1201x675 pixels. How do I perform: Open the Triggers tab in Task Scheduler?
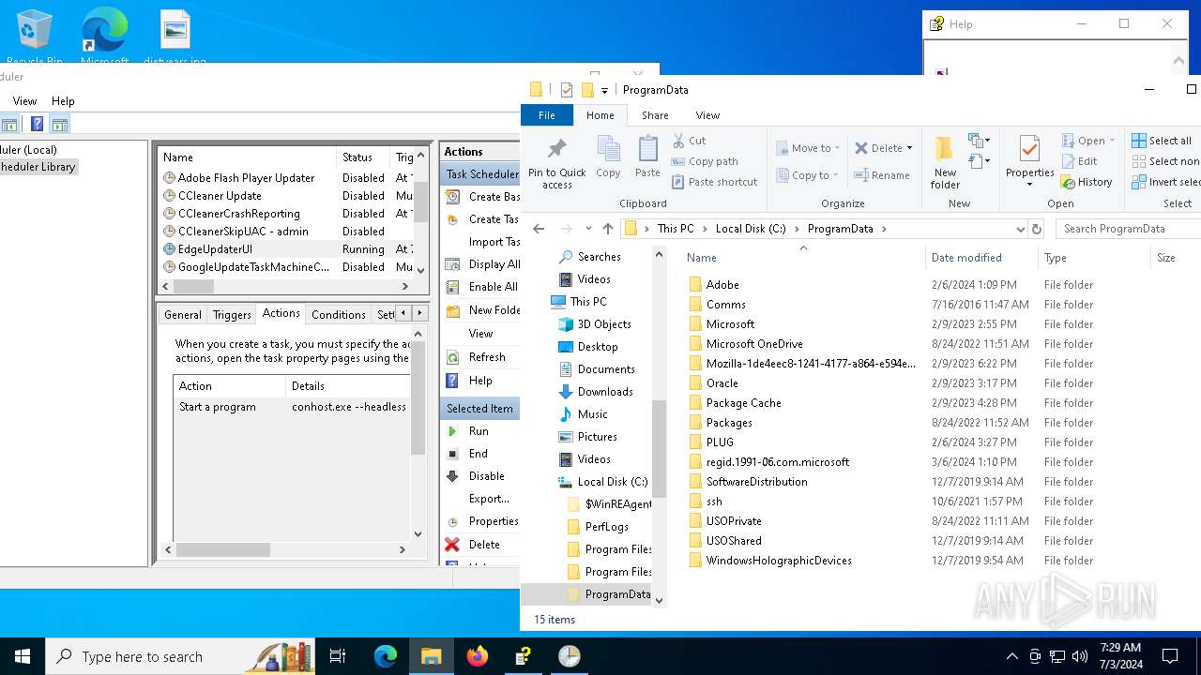(232, 315)
